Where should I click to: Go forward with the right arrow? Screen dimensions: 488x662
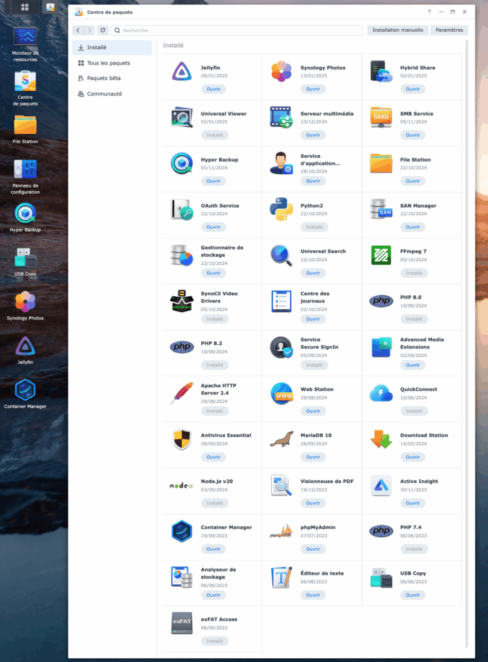[89, 30]
